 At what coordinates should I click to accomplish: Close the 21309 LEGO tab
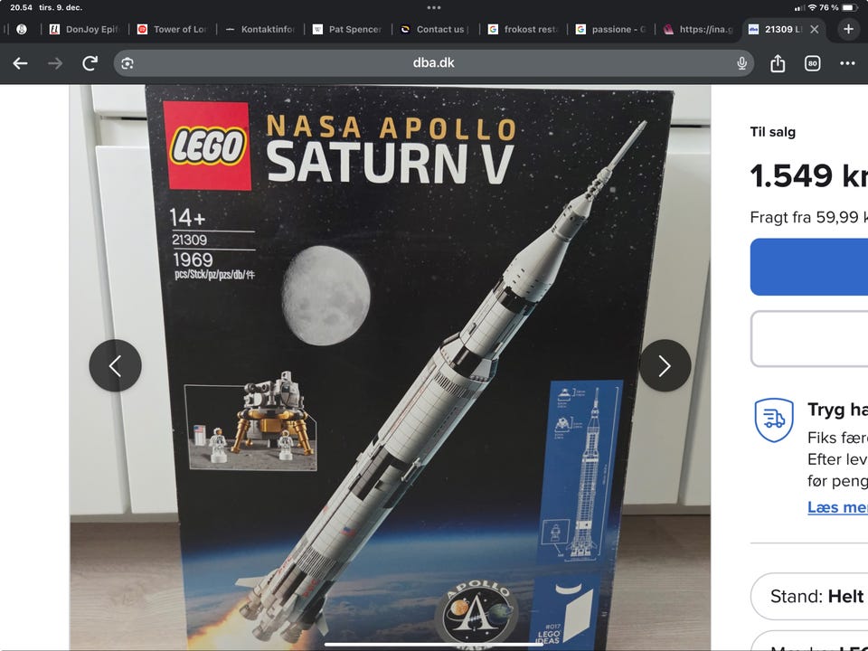coord(815,29)
